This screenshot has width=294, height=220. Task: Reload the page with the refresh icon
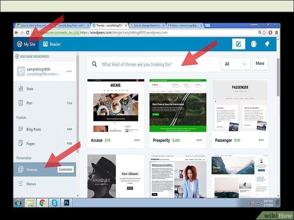click(28, 33)
